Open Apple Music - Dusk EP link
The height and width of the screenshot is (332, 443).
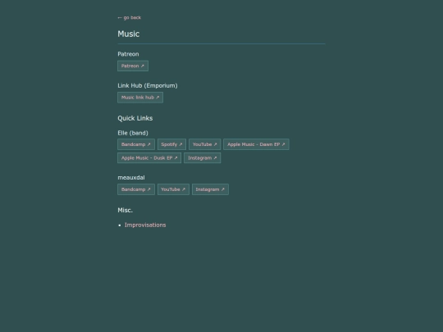click(x=149, y=158)
